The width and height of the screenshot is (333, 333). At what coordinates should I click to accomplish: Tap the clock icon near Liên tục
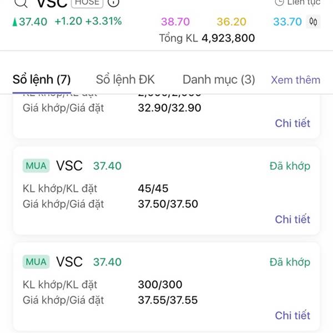pyautogui.click(x=279, y=2)
